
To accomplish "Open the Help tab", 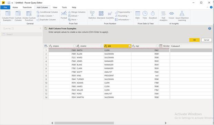I will click(x=74, y=7).
